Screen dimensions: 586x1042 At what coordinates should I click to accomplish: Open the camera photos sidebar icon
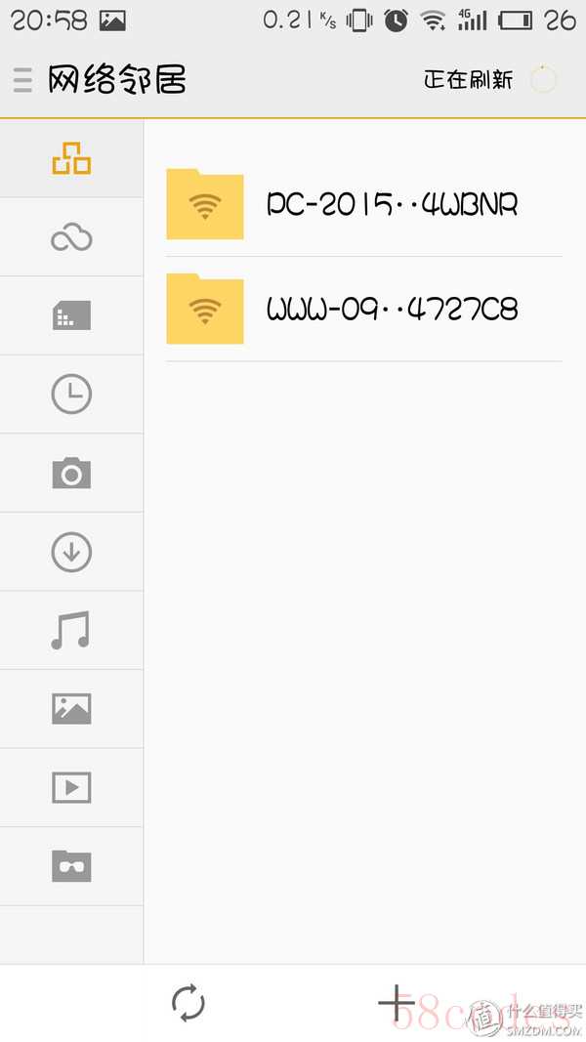click(x=71, y=473)
